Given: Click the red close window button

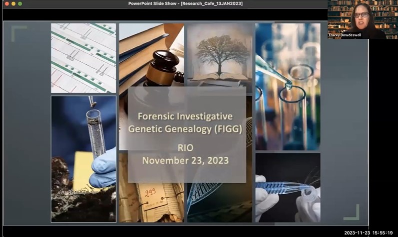Looking at the screenshot, I should click(x=7, y=3).
